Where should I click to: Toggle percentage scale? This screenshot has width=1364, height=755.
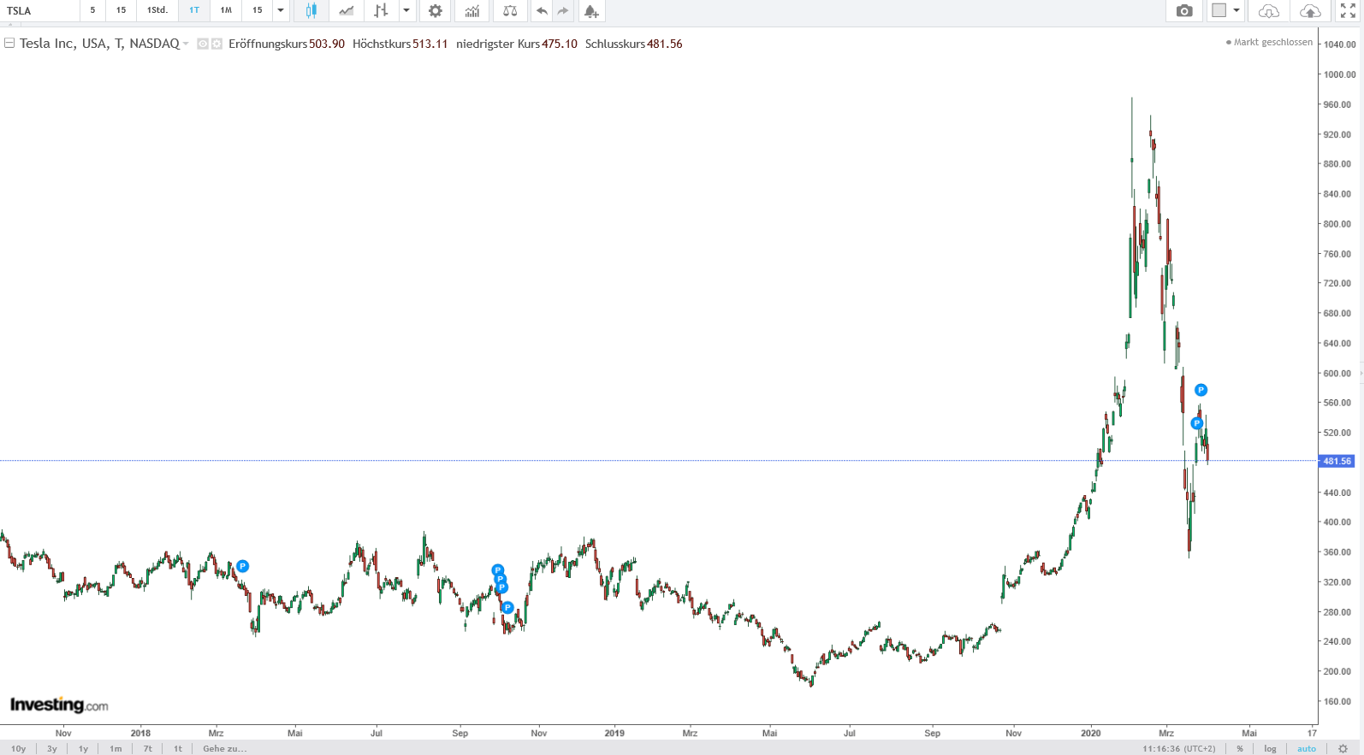(1240, 748)
